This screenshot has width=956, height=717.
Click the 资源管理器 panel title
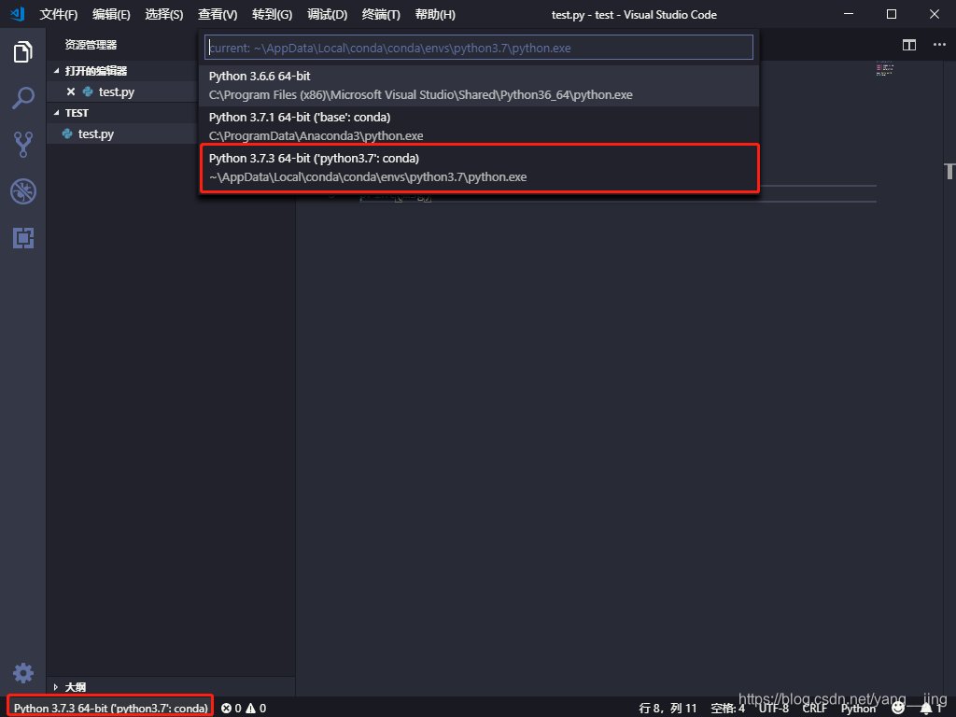tap(91, 45)
